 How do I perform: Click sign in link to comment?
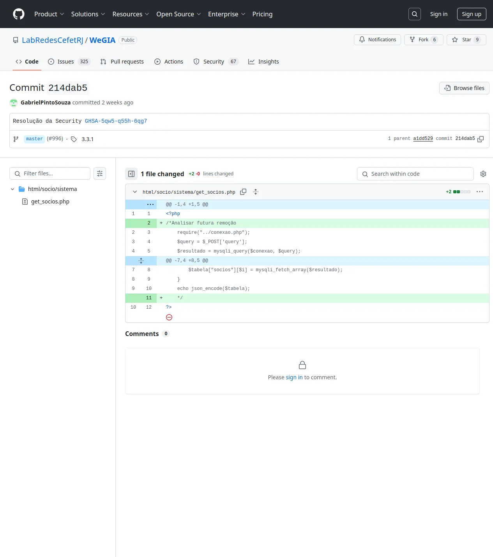(x=294, y=377)
